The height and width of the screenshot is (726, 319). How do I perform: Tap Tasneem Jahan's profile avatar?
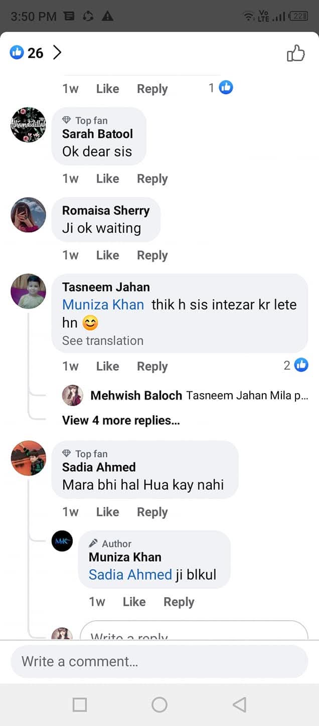(29, 291)
